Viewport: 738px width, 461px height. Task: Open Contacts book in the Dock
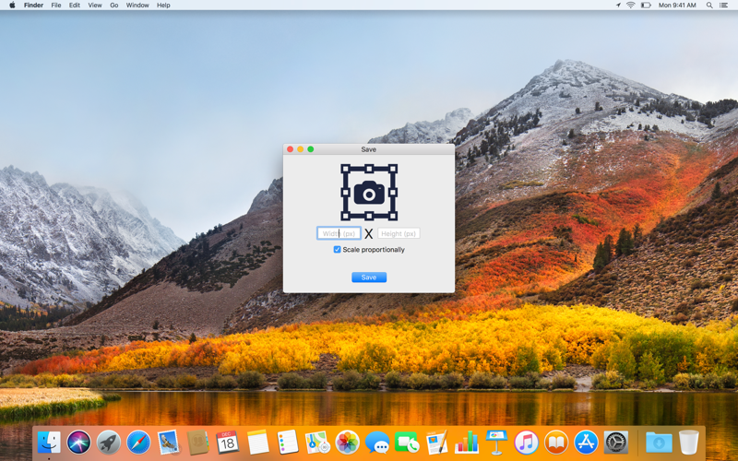tap(198, 443)
